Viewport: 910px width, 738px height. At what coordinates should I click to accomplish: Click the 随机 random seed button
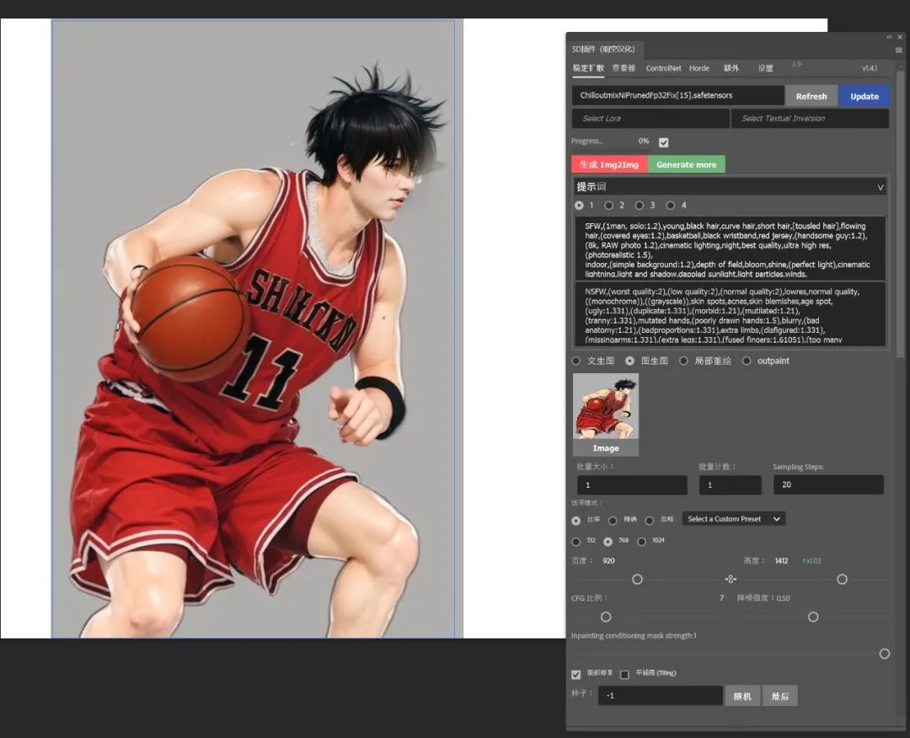[742, 696]
